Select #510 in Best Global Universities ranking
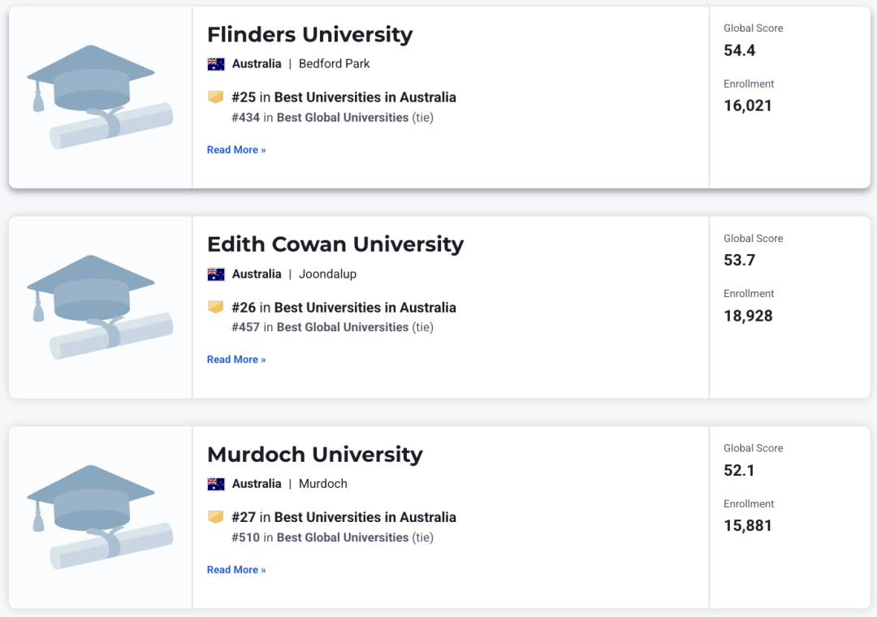Image resolution: width=877 pixels, height=617 pixels. tap(332, 537)
